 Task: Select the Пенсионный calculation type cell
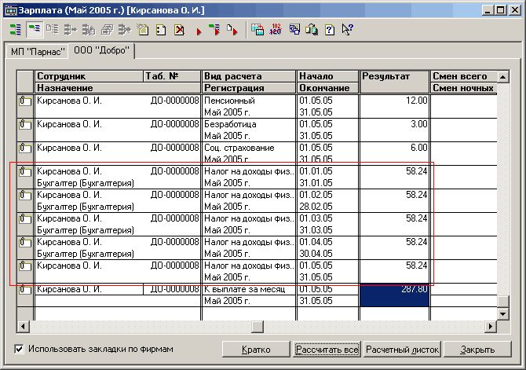click(249, 101)
